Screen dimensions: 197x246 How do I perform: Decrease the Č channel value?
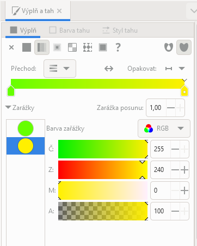[x=175, y=149]
